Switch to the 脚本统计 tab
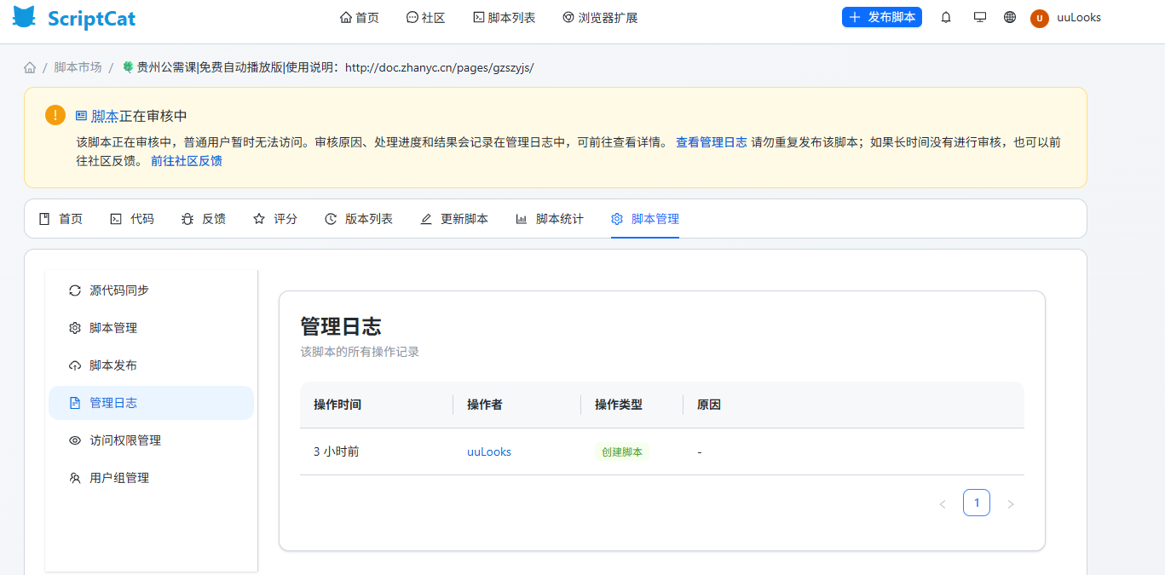The width and height of the screenshot is (1165, 575). tap(550, 219)
